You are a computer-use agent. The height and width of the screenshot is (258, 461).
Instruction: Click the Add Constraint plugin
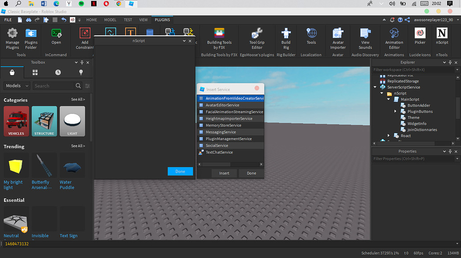point(85,39)
